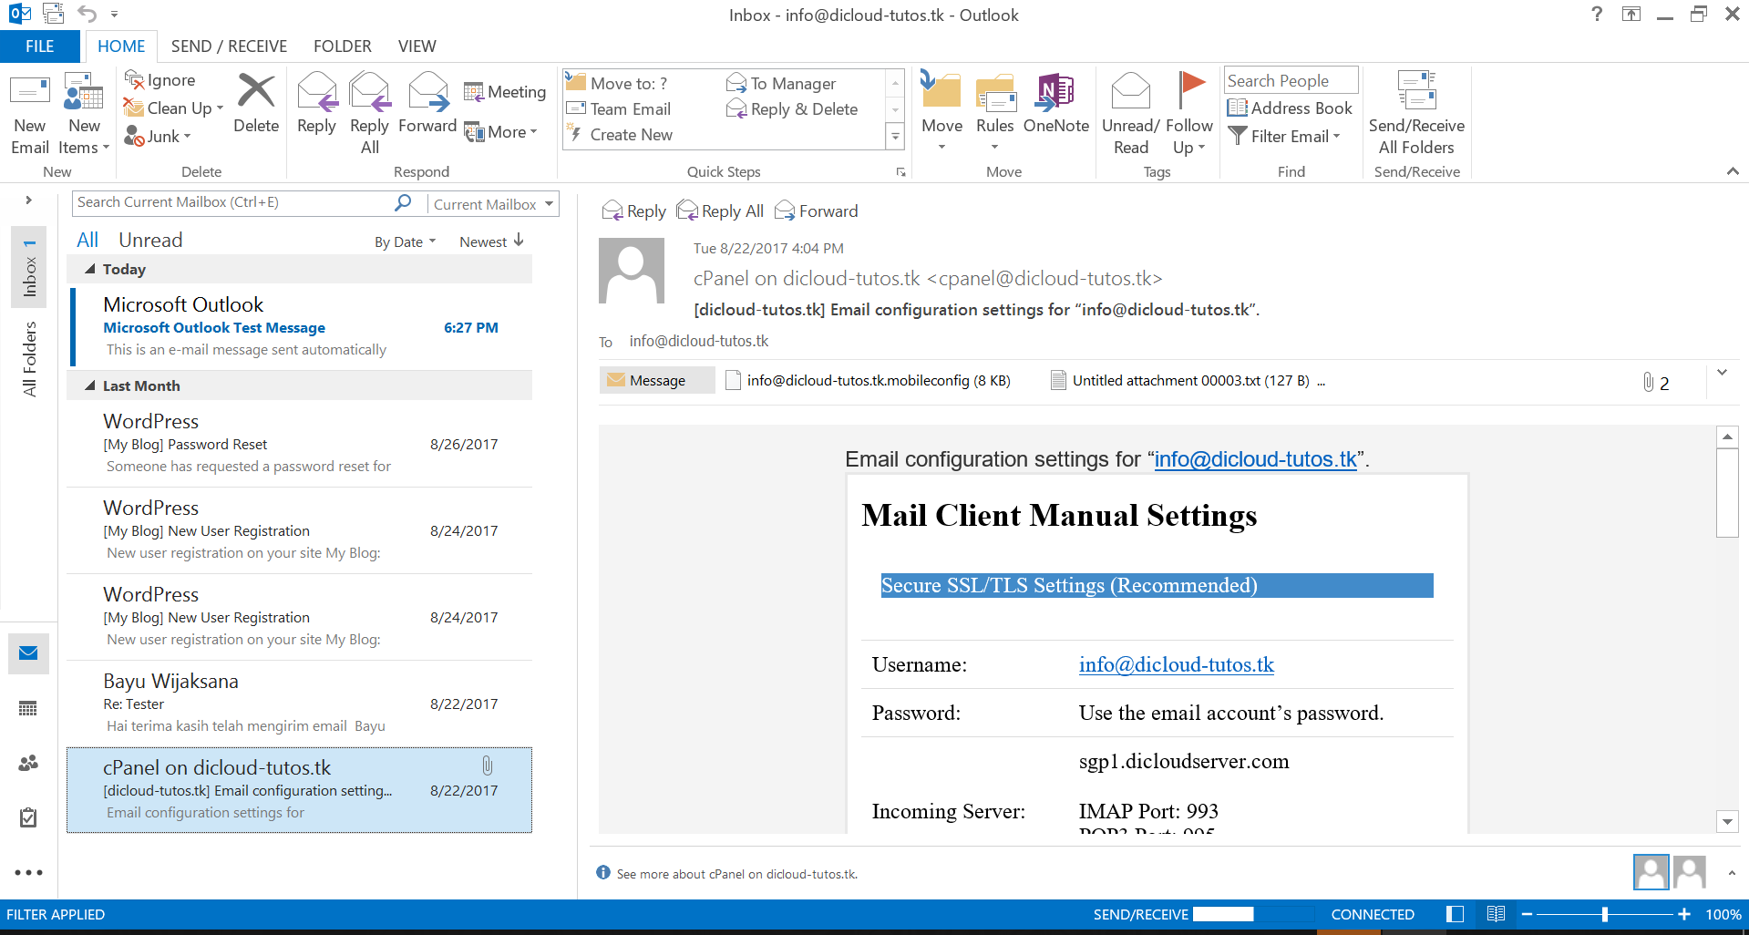The image size is (1749, 935).
Task: Click the New Email icon
Action: tap(29, 113)
